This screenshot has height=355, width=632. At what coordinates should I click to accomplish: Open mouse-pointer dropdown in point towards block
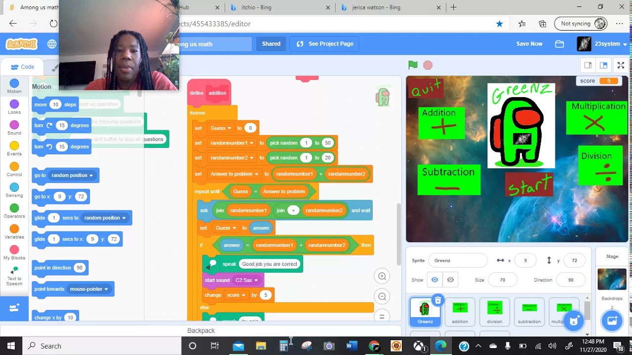(89, 289)
